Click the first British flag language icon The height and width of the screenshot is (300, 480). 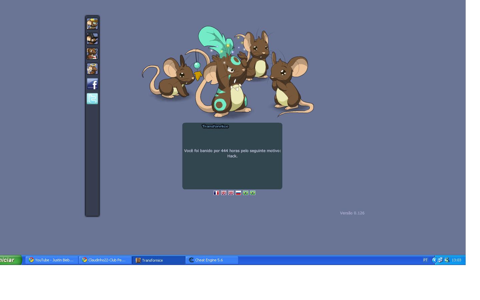[223, 193]
